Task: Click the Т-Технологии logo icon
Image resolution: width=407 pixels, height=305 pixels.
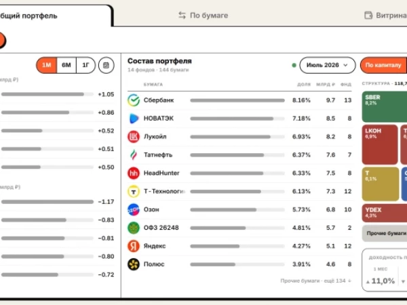Action: (134, 191)
